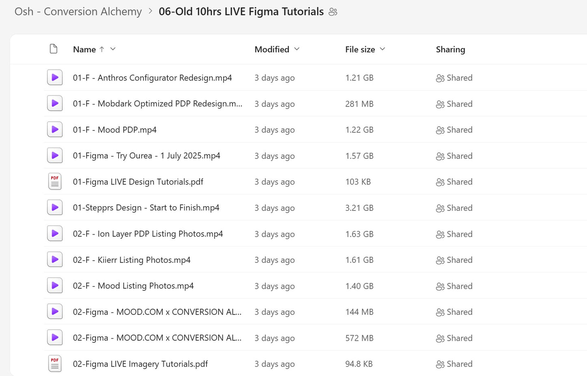Open 02-F - Mood Listing Photos.mp4

click(133, 285)
